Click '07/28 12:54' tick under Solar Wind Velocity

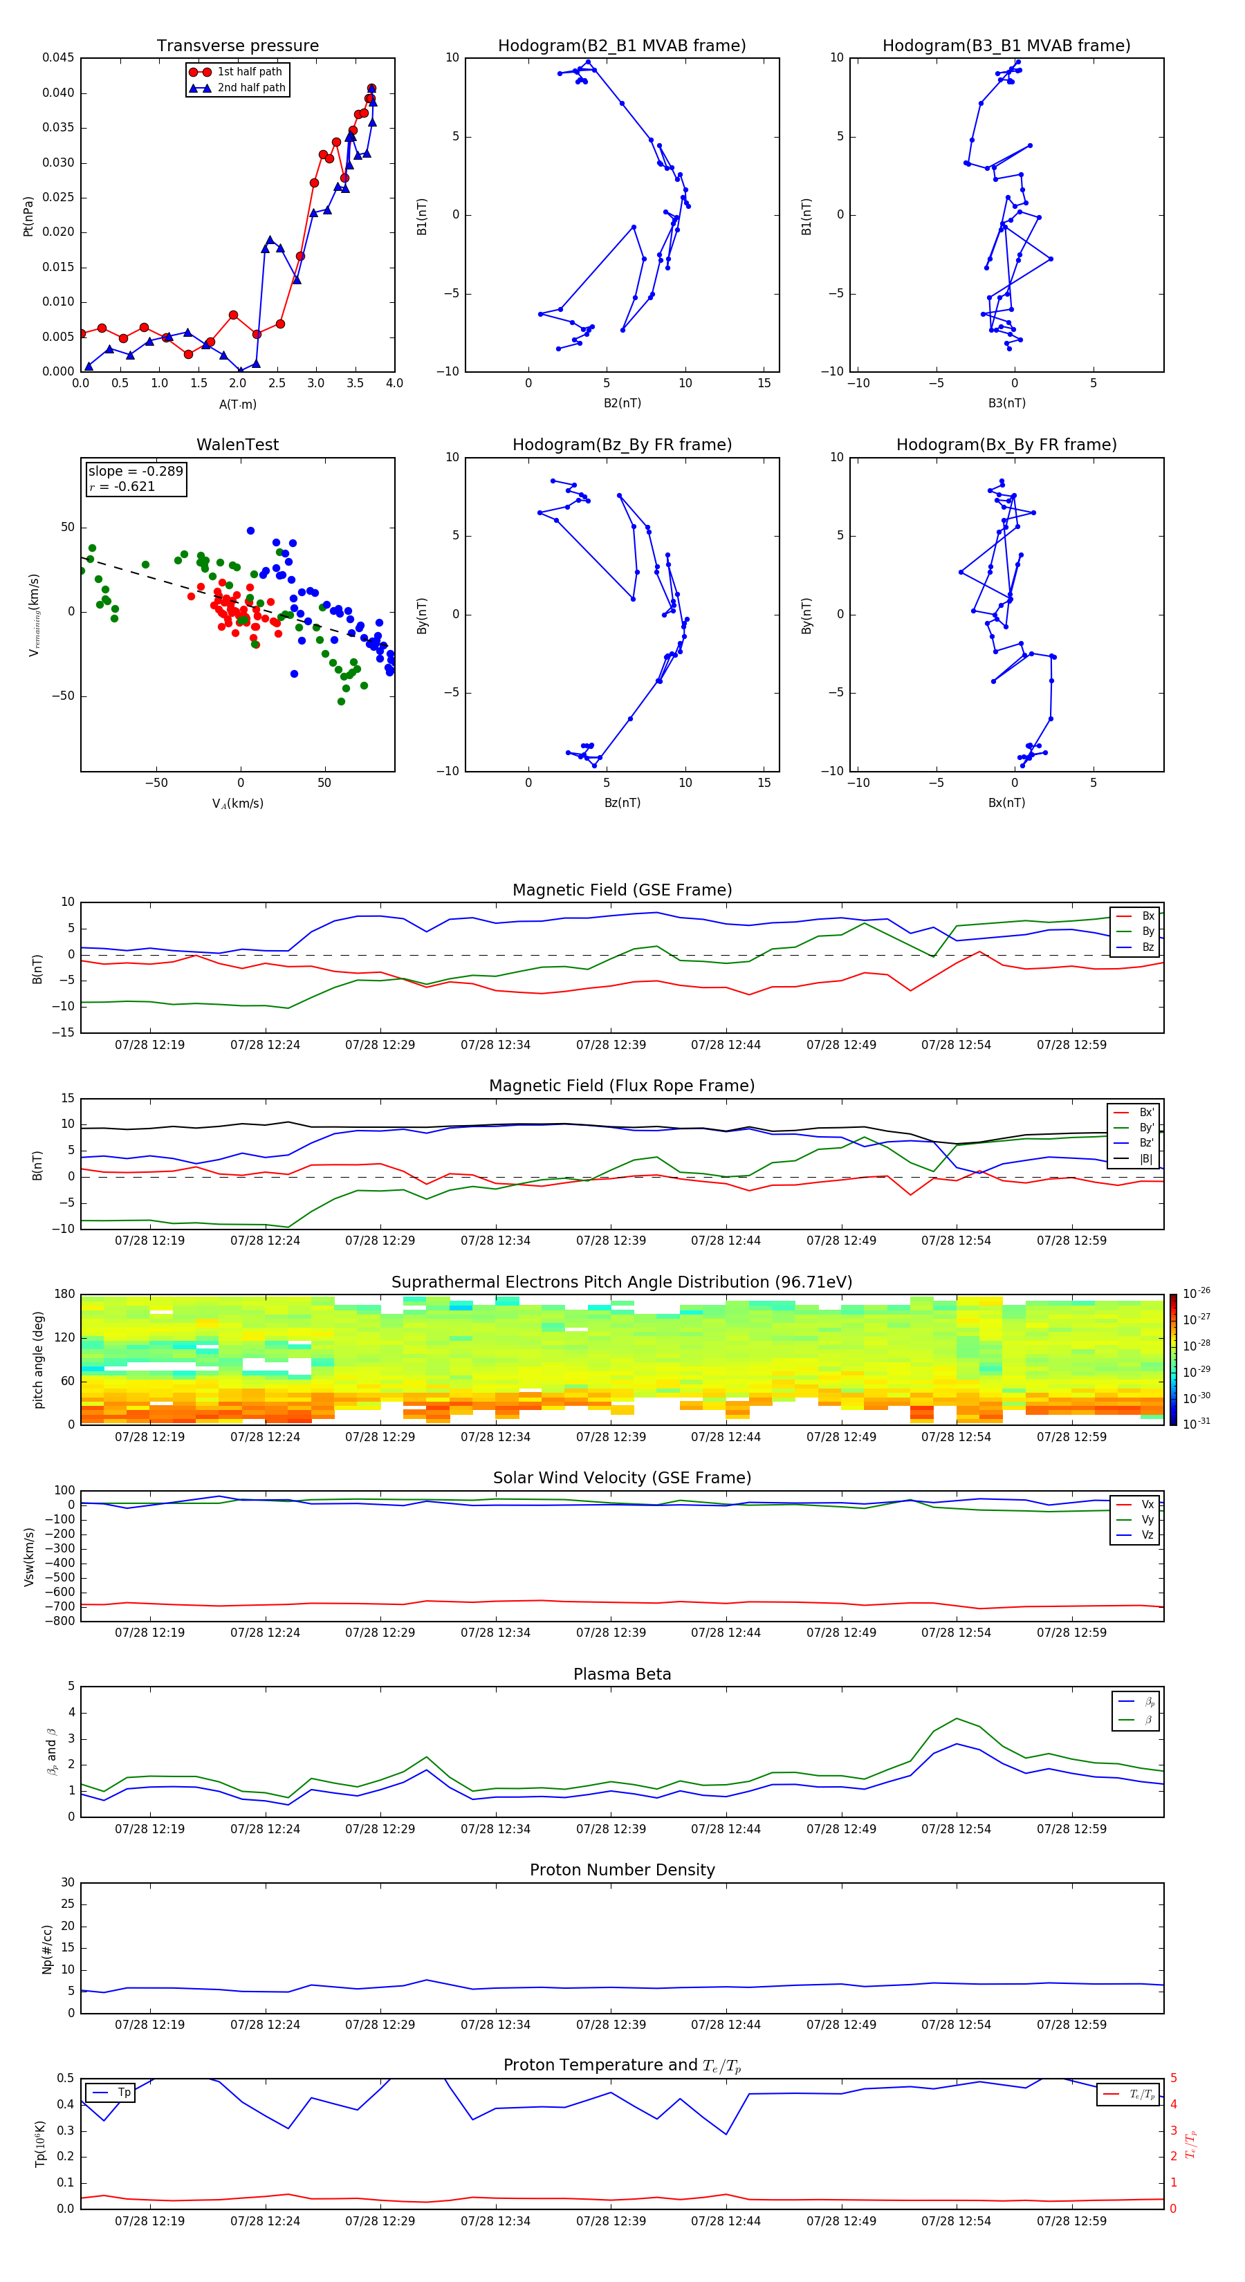(x=956, y=1633)
